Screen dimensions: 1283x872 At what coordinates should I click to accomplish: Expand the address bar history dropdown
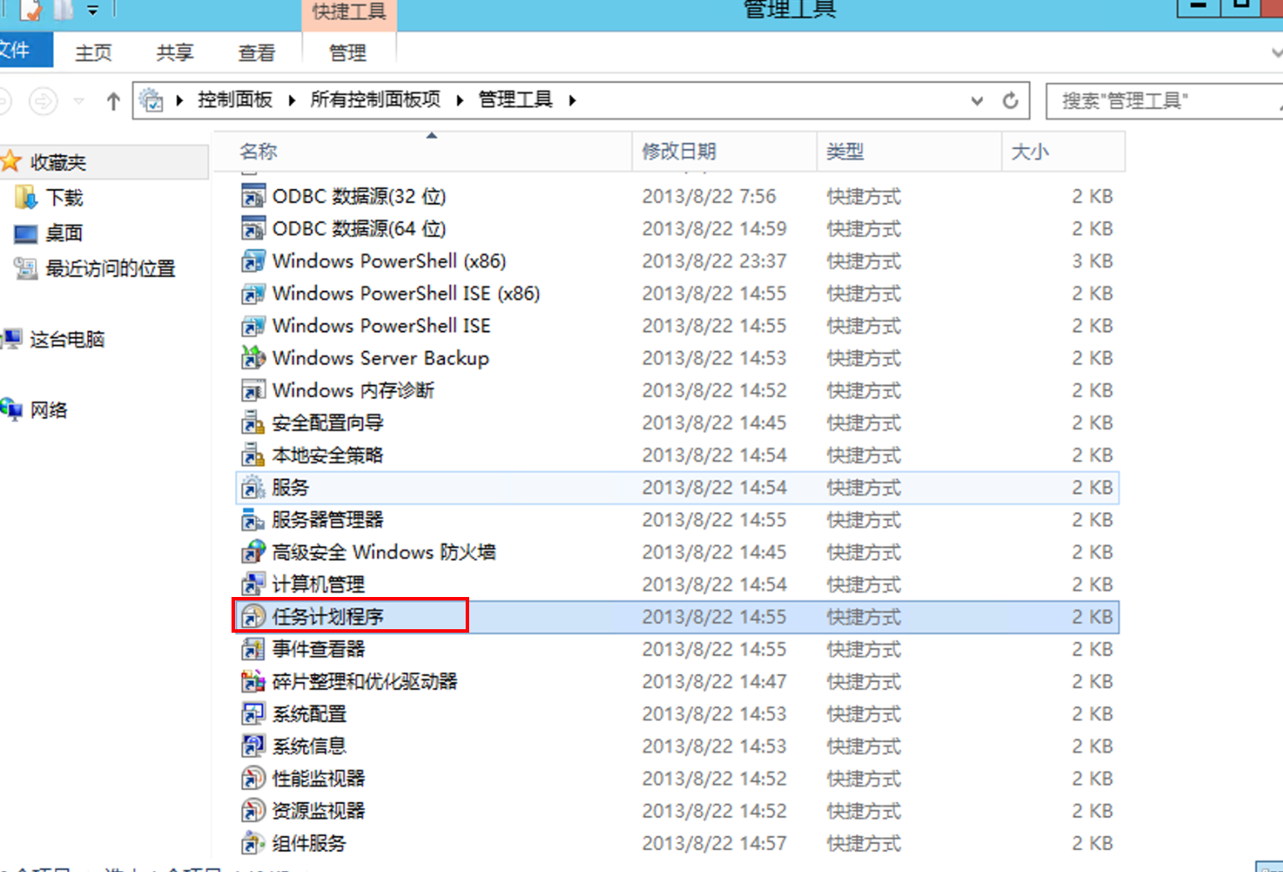[x=977, y=101]
